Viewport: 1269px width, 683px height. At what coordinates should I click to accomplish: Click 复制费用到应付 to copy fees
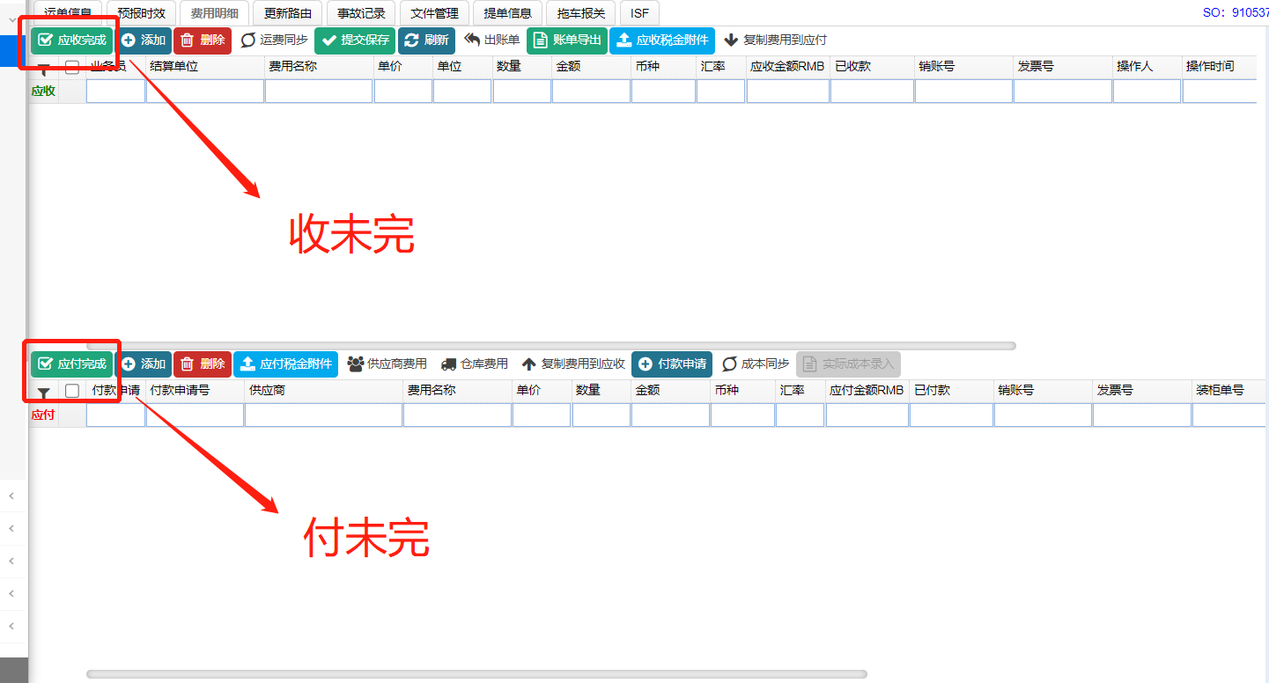point(775,40)
